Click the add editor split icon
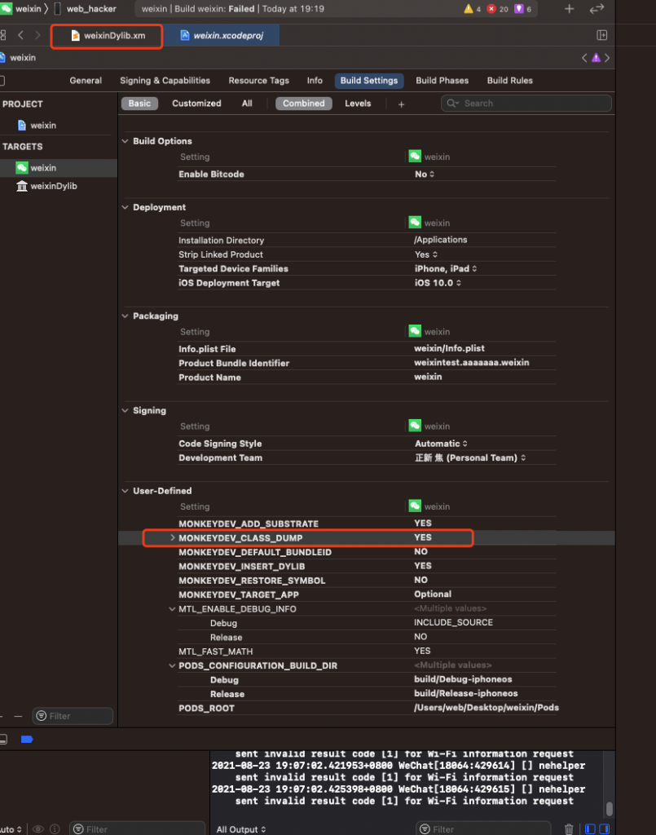 601,35
